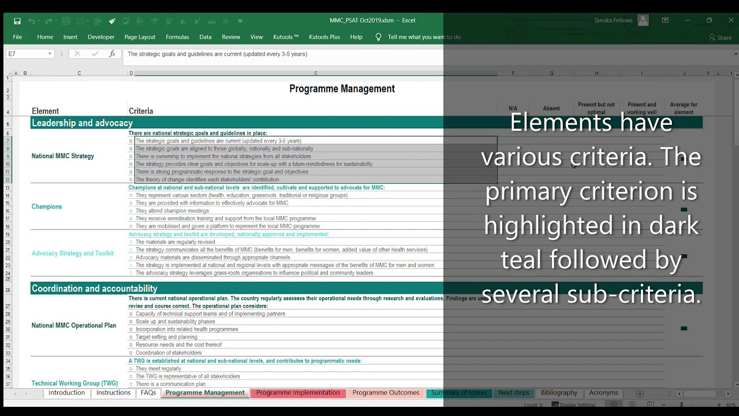
Task: Apply Superscript from the quick access toolbar
Action: tap(197, 21)
